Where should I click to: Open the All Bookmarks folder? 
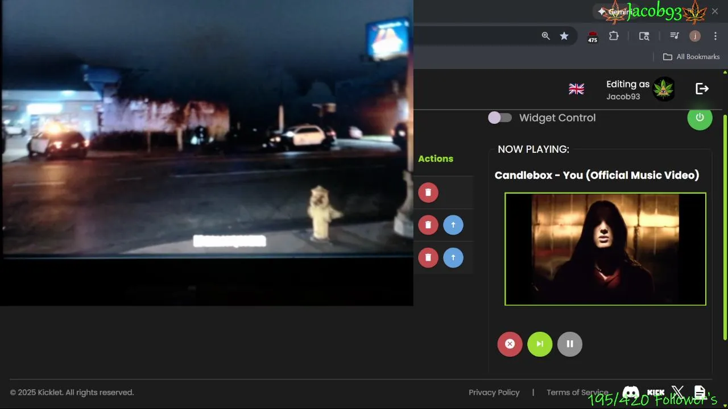(691, 56)
